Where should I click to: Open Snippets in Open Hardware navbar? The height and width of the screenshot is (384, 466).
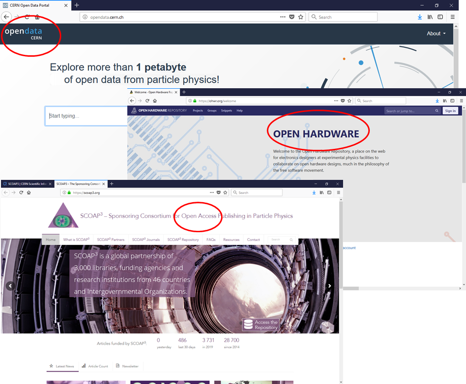pyautogui.click(x=226, y=111)
